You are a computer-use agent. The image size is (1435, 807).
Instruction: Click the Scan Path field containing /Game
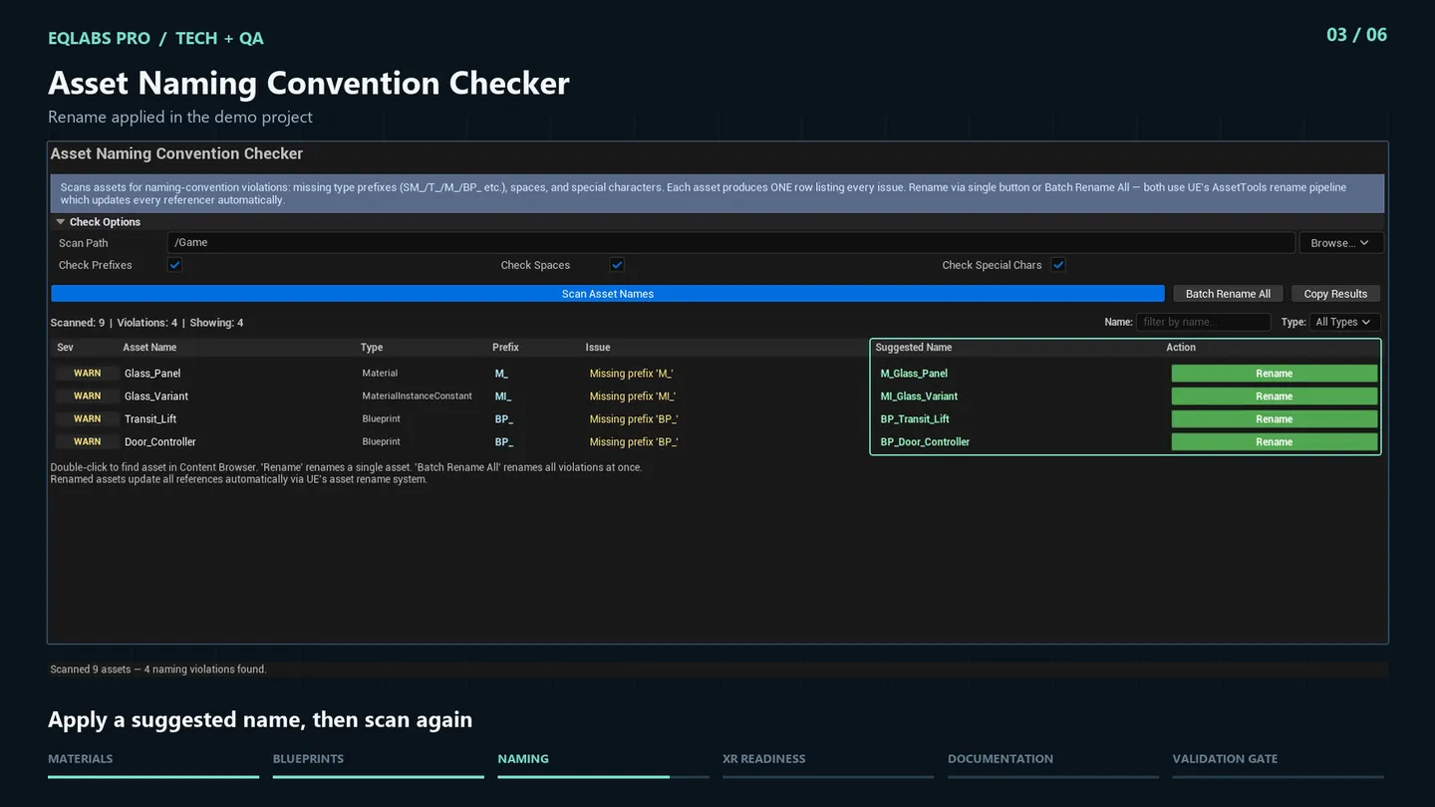[730, 243]
